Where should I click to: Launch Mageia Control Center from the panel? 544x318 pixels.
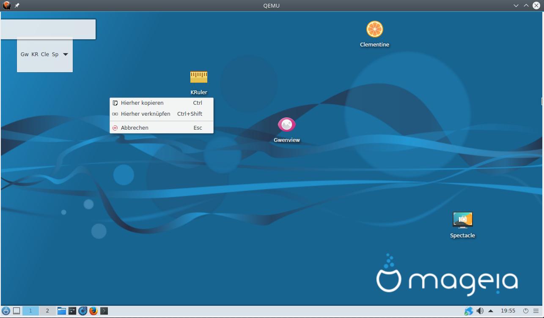pyautogui.click(x=83, y=311)
